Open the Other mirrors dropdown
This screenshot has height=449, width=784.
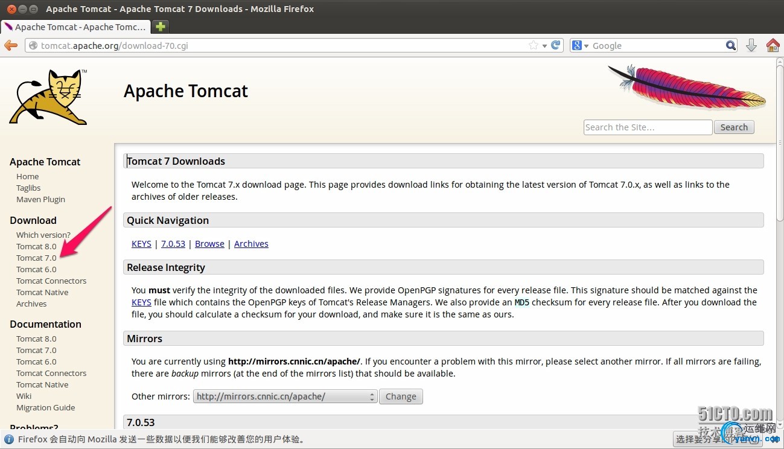285,396
